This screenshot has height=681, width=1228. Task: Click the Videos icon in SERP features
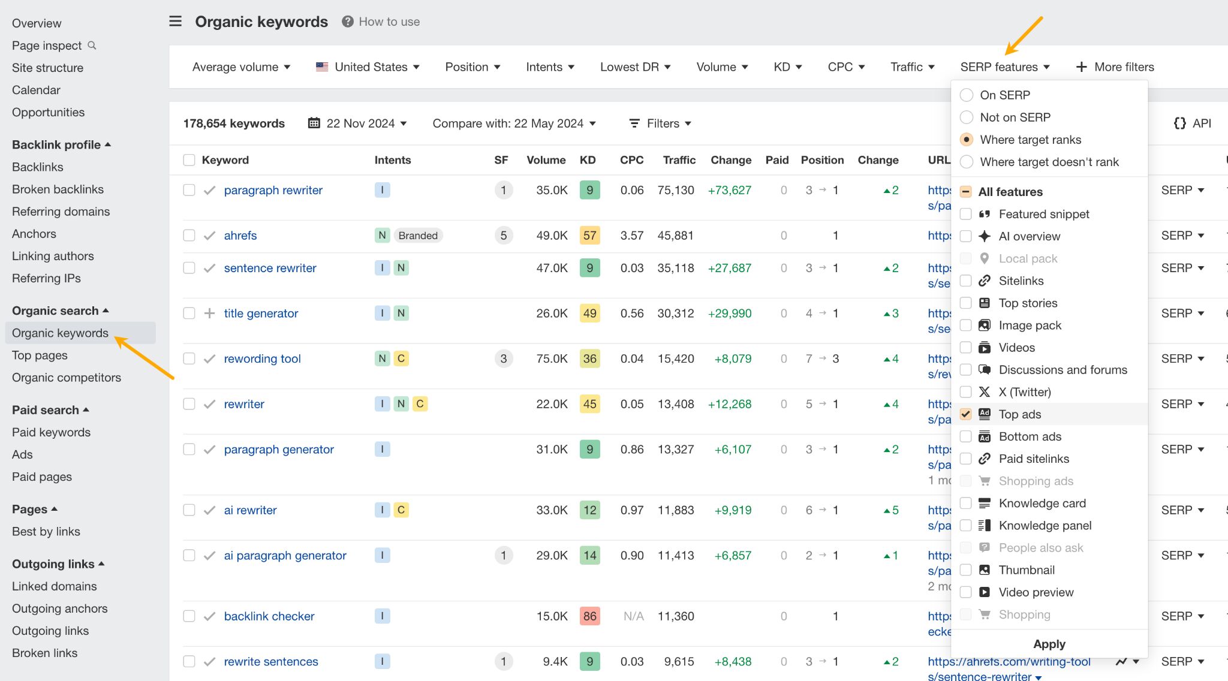click(986, 346)
